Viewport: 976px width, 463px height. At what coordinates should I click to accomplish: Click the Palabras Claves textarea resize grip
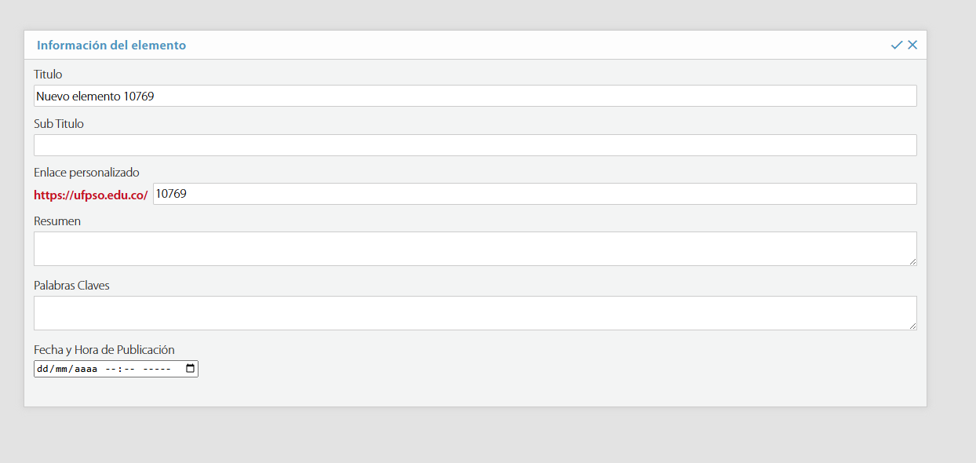(912, 326)
